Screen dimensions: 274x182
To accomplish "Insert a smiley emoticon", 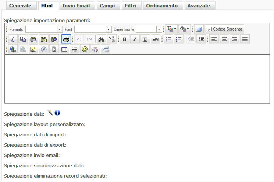I will [85, 50].
